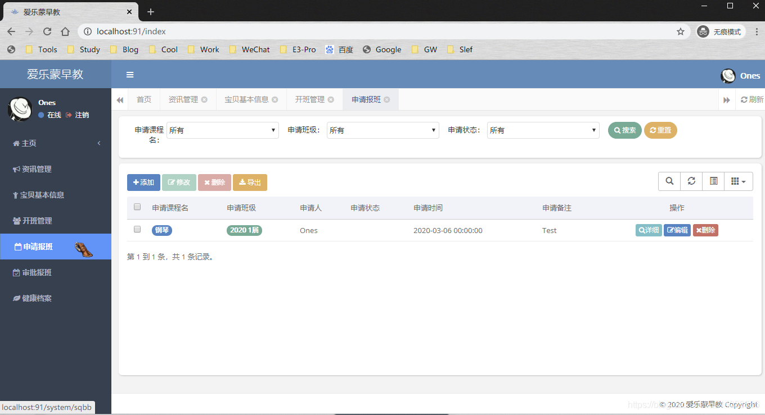
Task: Open the E3-Pro bookmark folder
Action: click(x=298, y=49)
